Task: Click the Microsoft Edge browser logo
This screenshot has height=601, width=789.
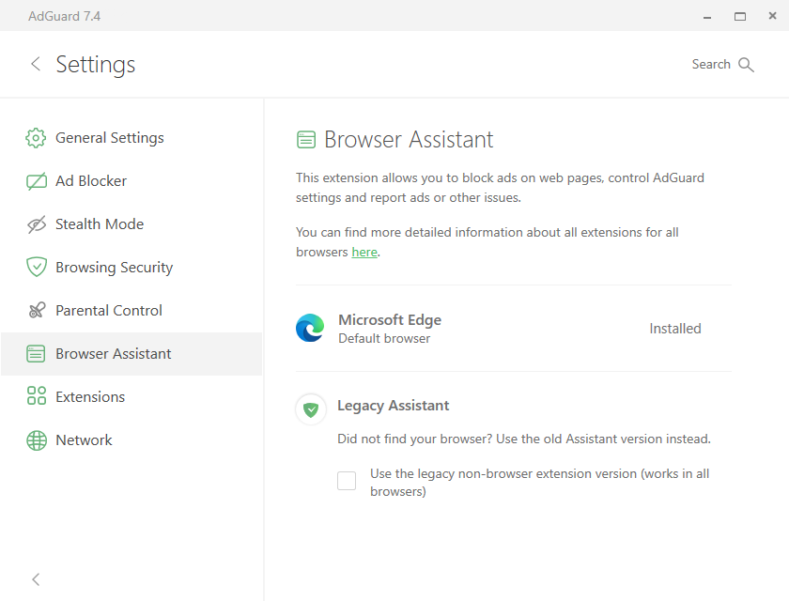Action: [x=310, y=329]
